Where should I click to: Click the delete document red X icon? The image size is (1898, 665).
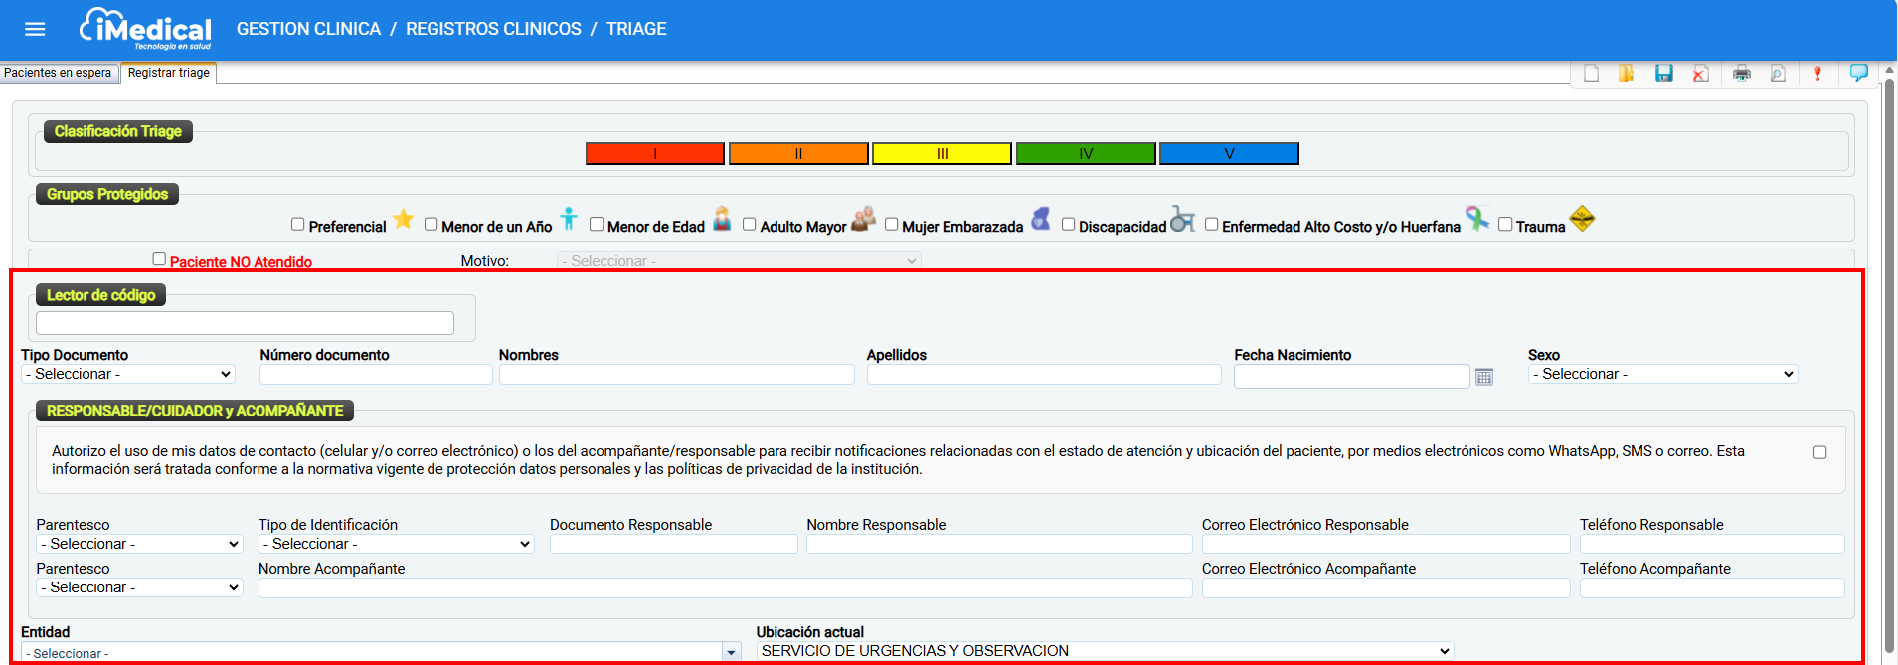pos(1700,73)
